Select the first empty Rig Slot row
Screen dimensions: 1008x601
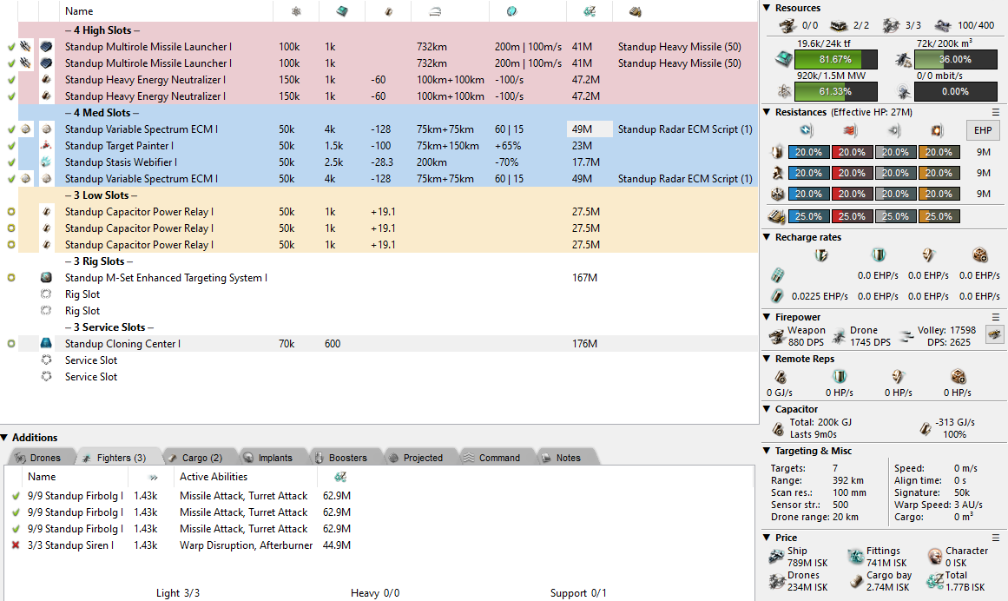pos(82,294)
